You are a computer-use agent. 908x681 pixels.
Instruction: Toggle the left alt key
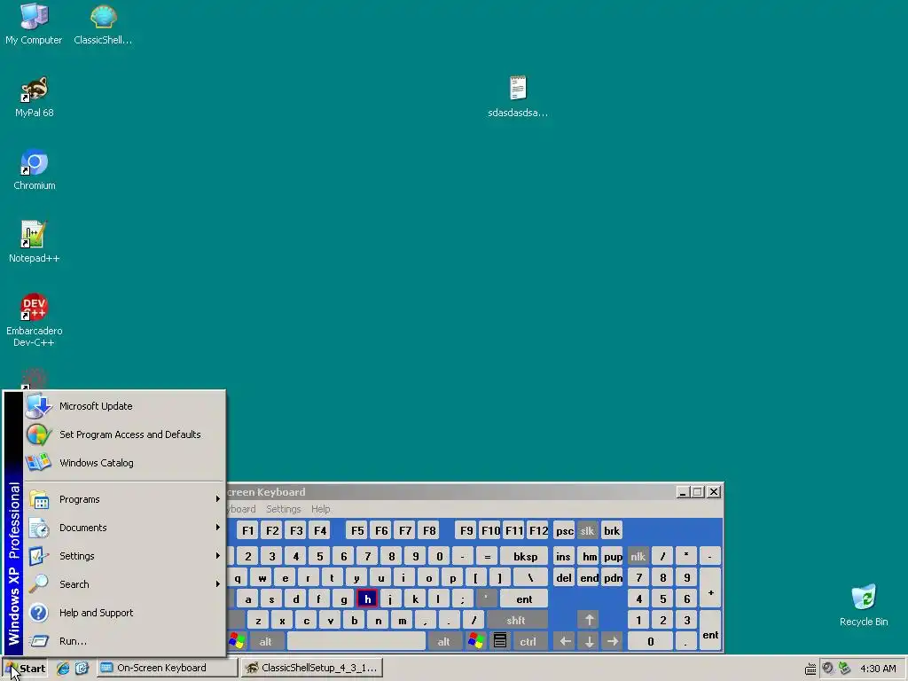pyautogui.click(x=266, y=642)
